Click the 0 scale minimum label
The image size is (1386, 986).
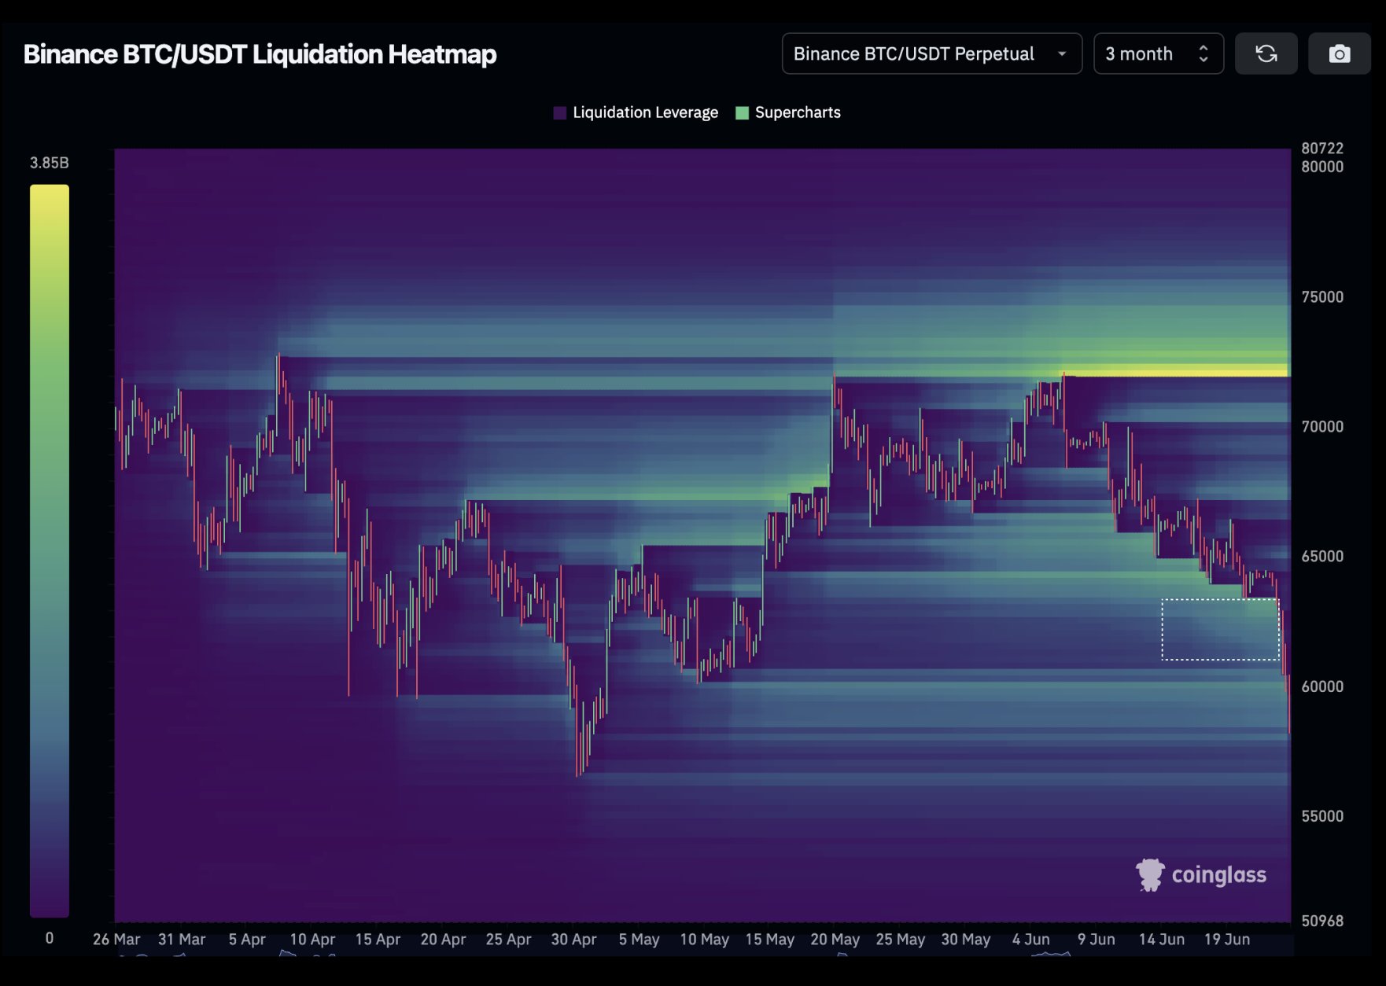(50, 938)
